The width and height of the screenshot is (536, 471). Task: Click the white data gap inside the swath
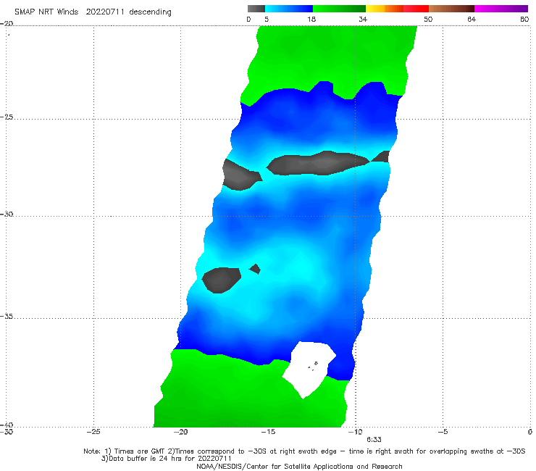309,369
